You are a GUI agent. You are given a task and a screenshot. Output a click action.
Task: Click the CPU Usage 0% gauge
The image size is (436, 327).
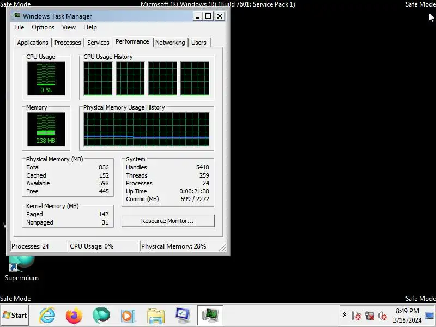[x=46, y=78]
